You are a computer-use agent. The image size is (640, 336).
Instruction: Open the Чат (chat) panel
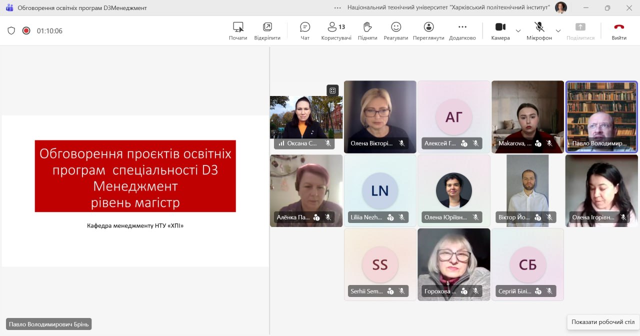[305, 30]
